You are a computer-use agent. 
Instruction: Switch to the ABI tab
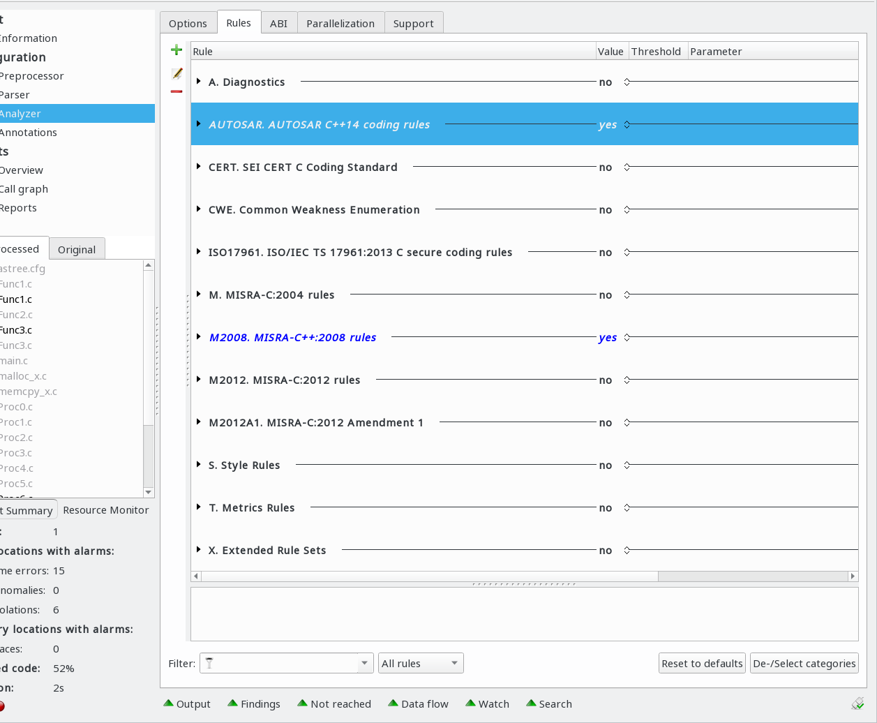click(279, 23)
